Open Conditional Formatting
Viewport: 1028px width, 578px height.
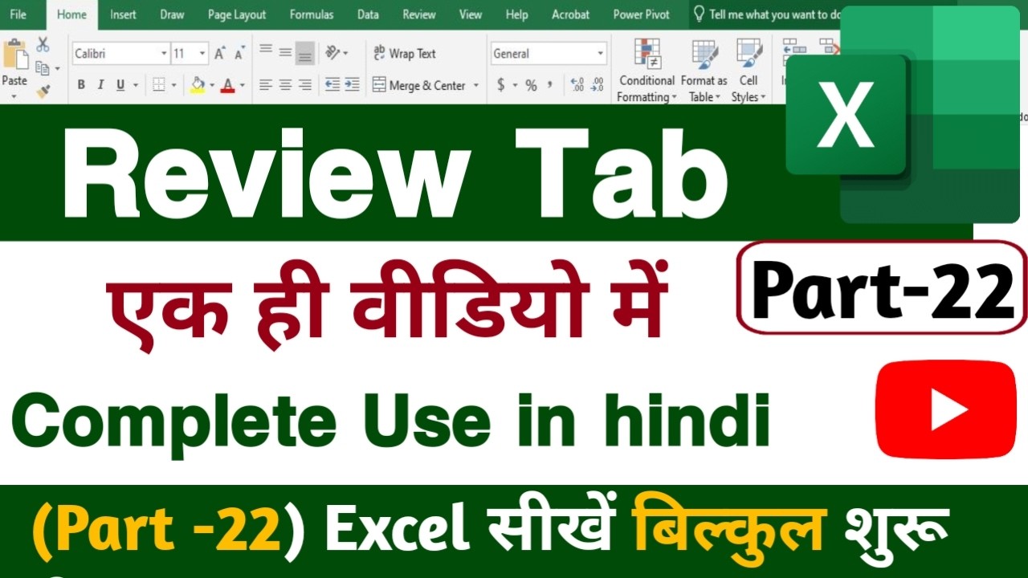pyautogui.click(x=647, y=71)
